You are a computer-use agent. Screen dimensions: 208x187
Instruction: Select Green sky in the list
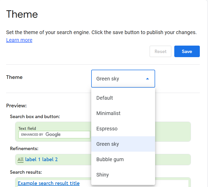123,144
